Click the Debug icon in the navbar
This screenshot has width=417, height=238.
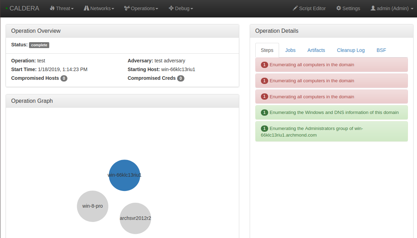coord(171,8)
